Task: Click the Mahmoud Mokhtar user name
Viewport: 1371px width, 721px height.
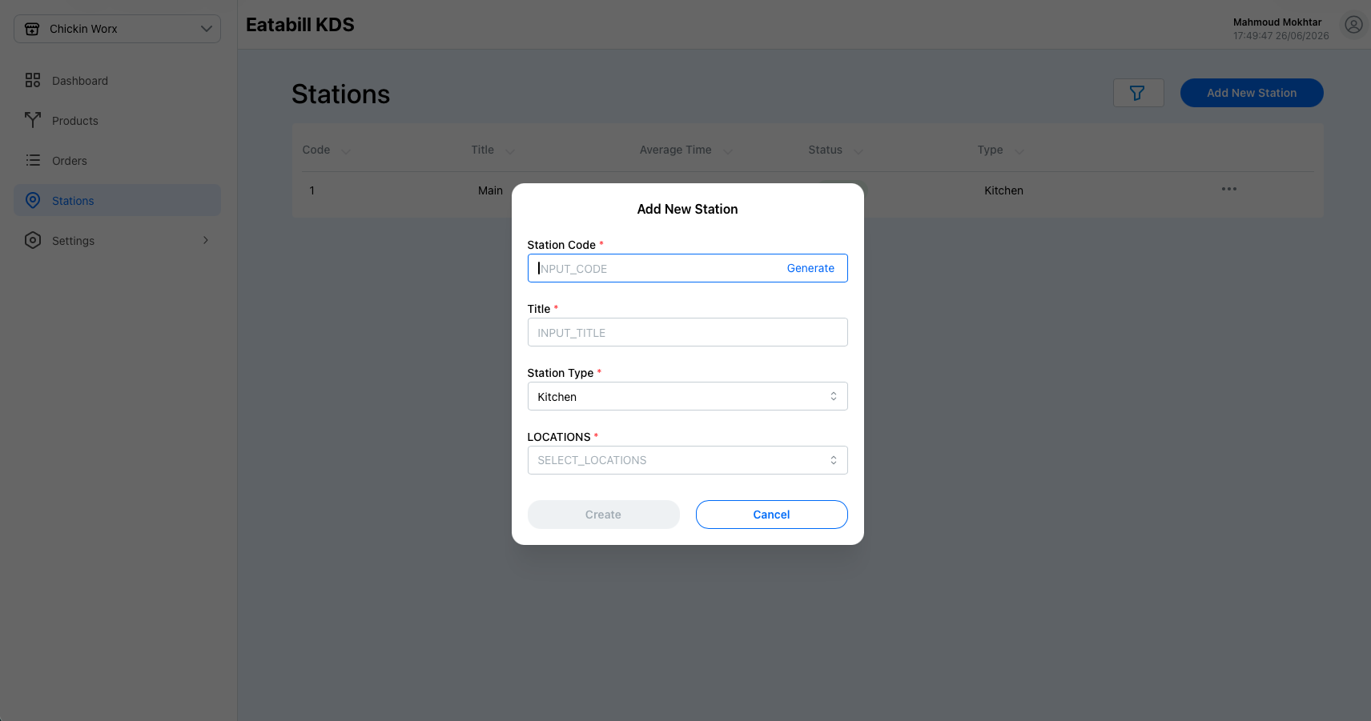Action: pyautogui.click(x=1277, y=22)
